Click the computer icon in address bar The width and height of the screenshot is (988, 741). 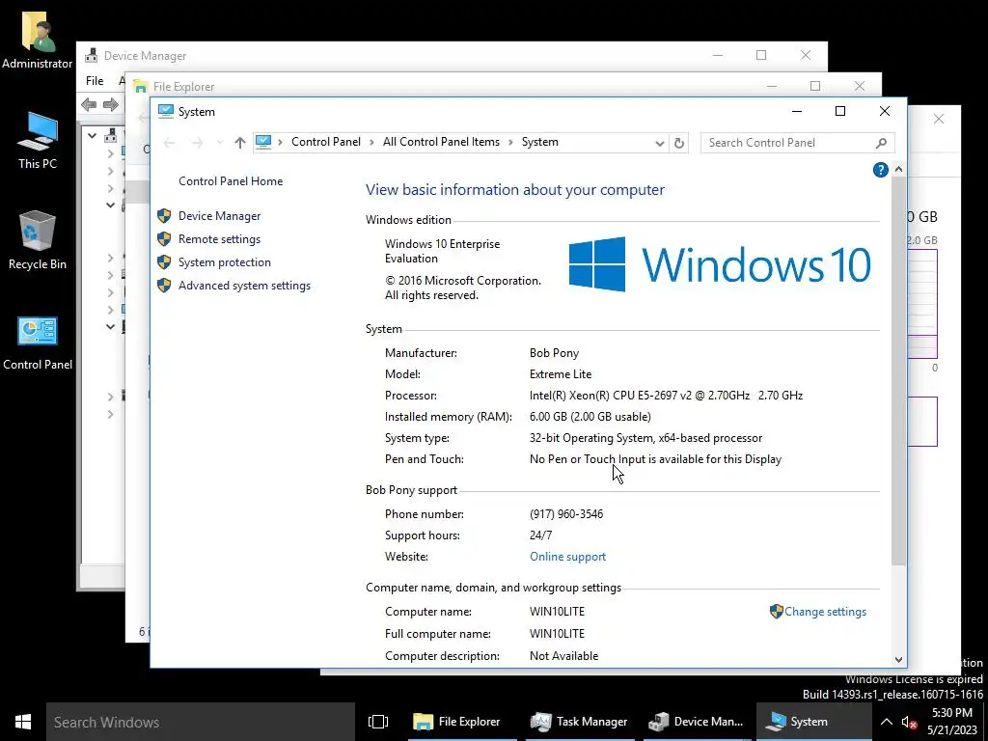(x=263, y=142)
